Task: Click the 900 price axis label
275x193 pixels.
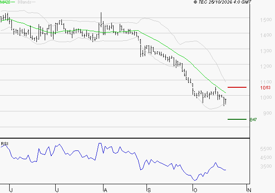Action: click(268, 113)
